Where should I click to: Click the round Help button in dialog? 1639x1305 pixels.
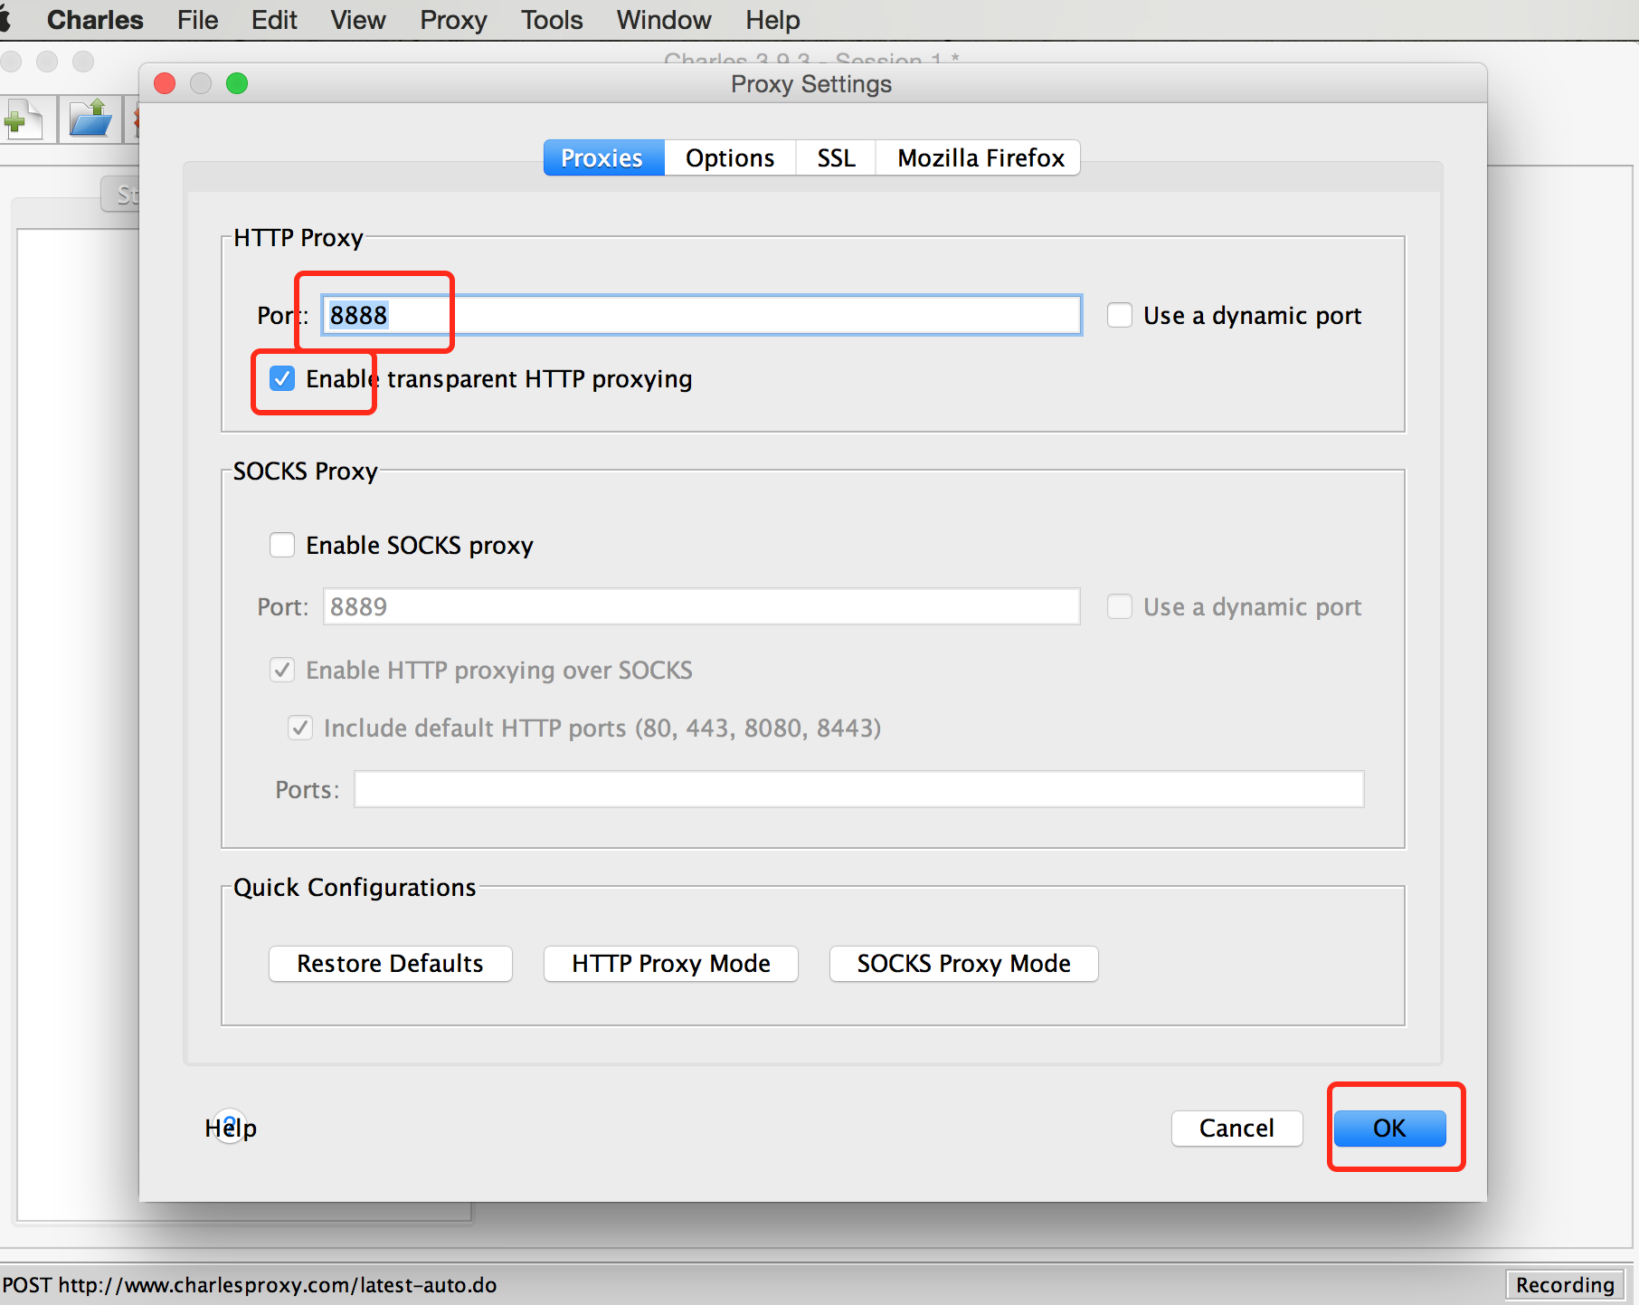click(231, 1127)
